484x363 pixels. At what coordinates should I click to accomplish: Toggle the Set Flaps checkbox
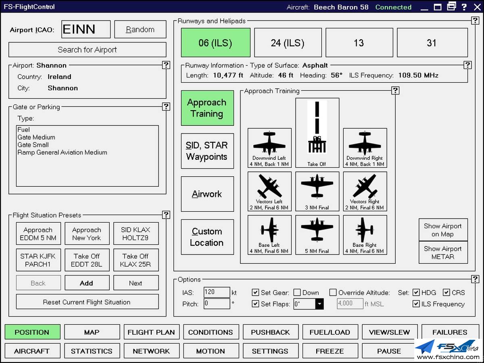click(255, 304)
